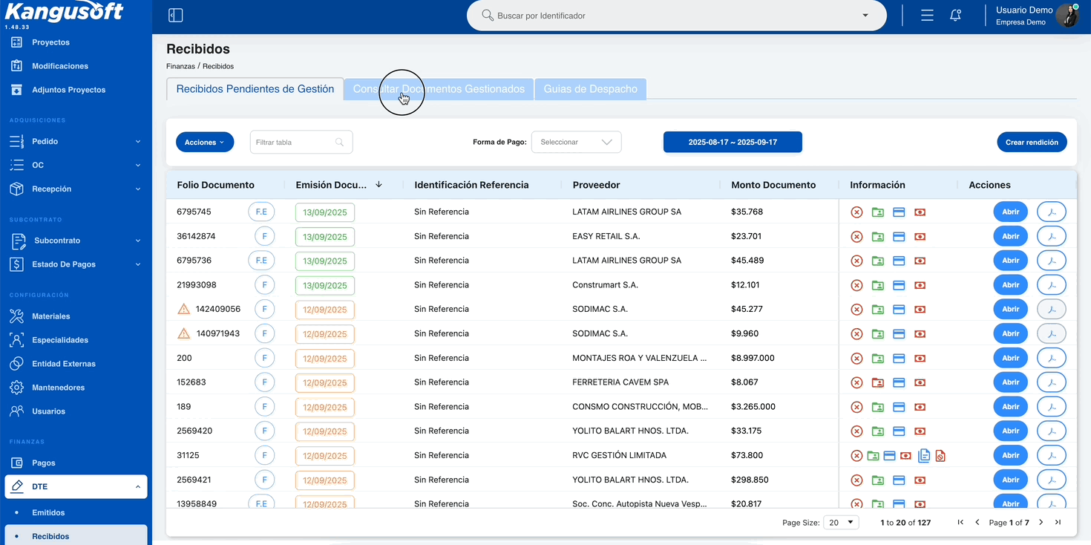Open Entidad Externas in sidebar
Viewport: 1091px width, 545px height.
point(64,364)
